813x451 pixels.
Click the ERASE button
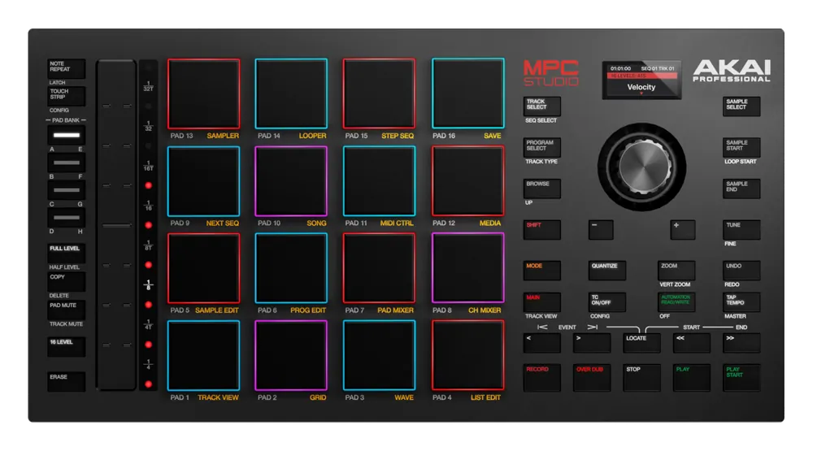tap(67, 382)
